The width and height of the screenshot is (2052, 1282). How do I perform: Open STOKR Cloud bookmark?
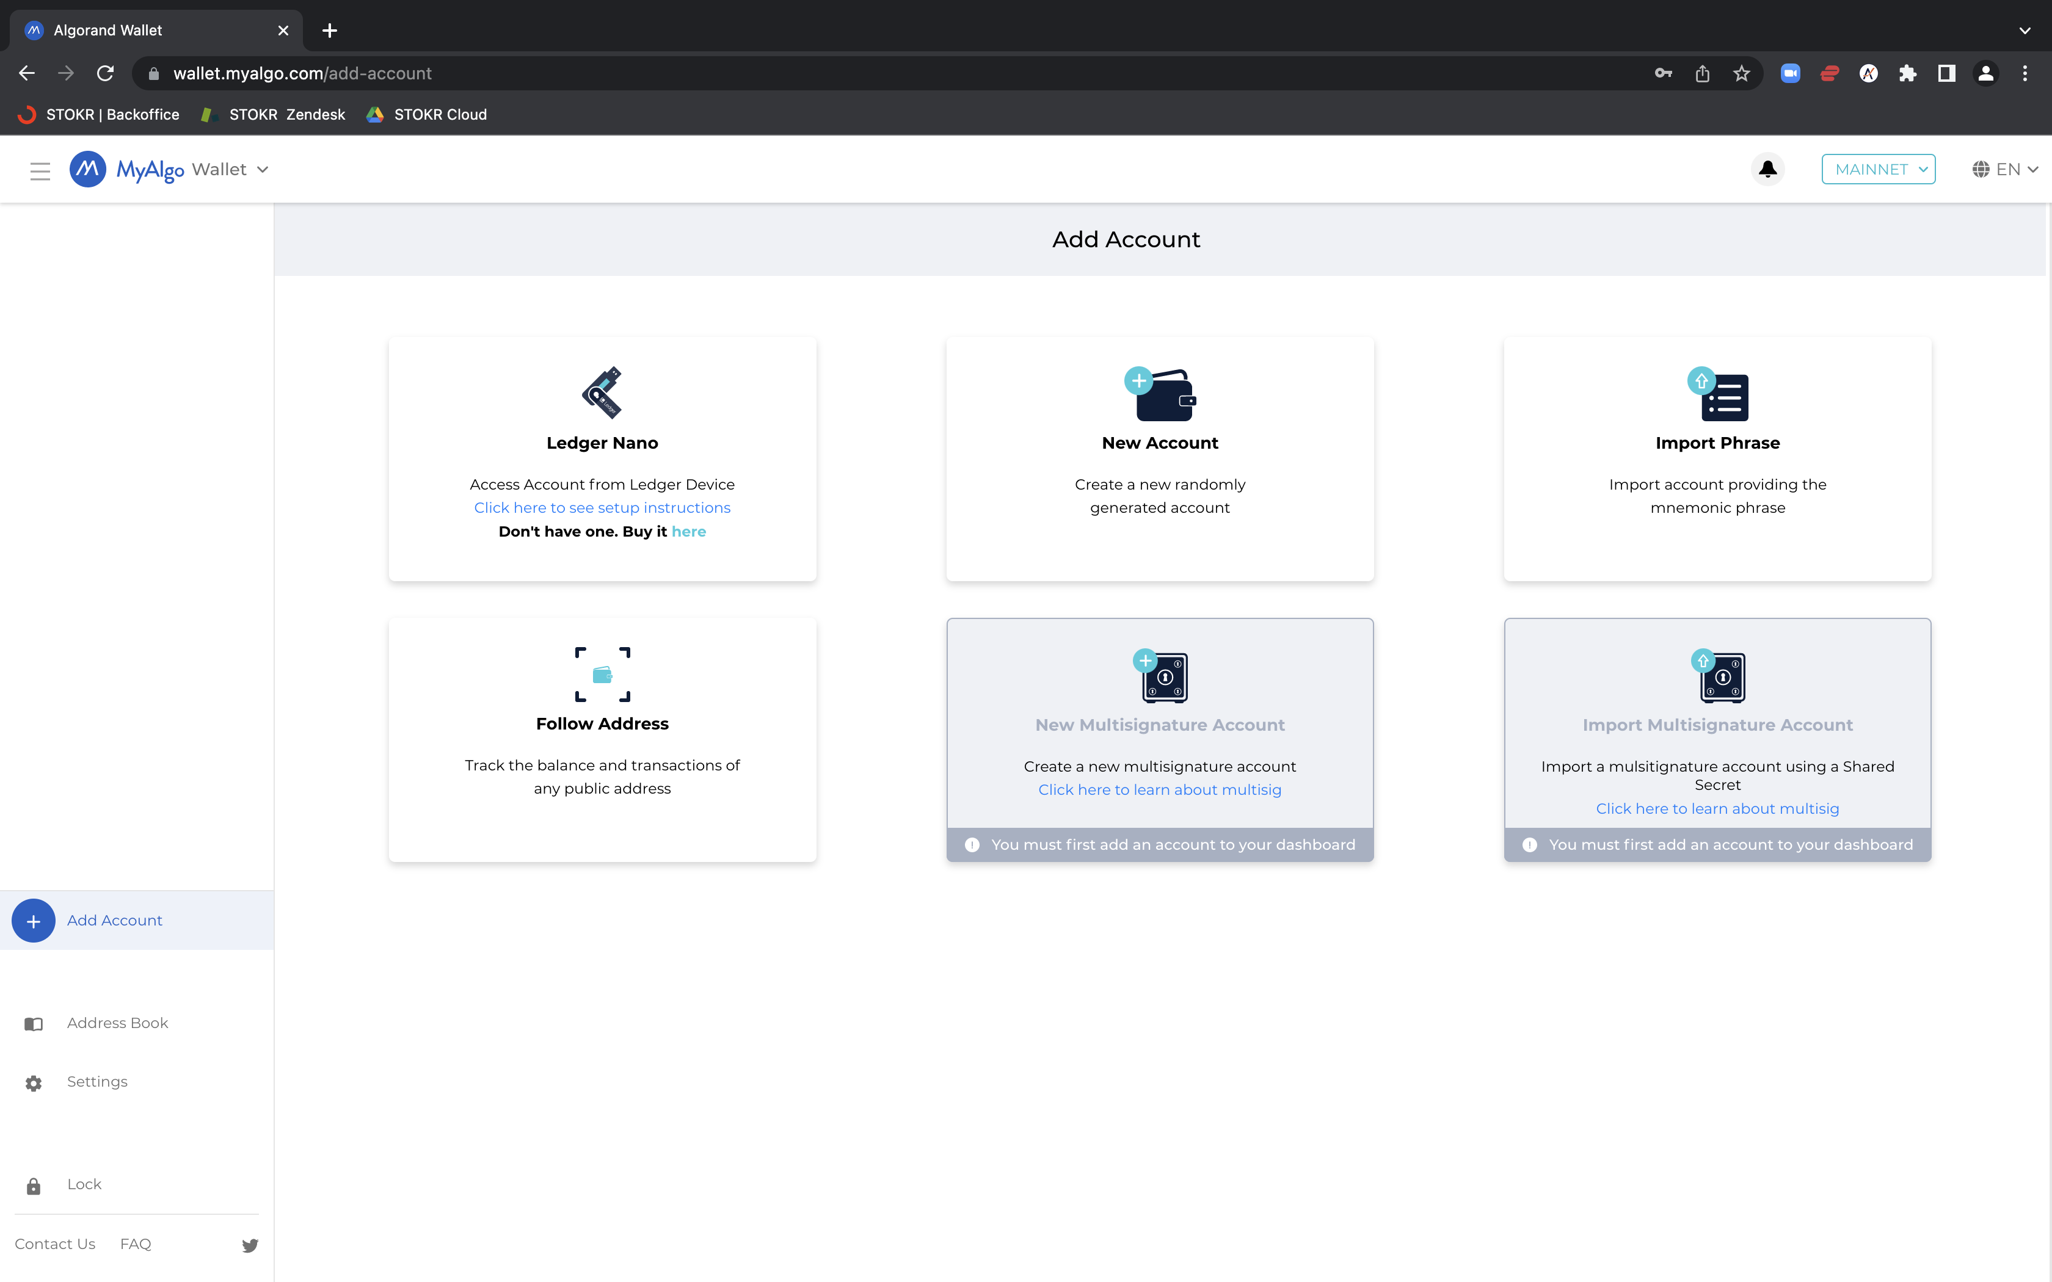pyautogui.click(x=426, y=115)
